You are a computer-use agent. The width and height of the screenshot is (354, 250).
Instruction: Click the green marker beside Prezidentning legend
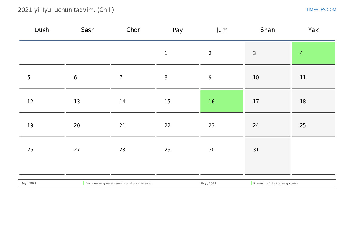click(x=84, y=183)
